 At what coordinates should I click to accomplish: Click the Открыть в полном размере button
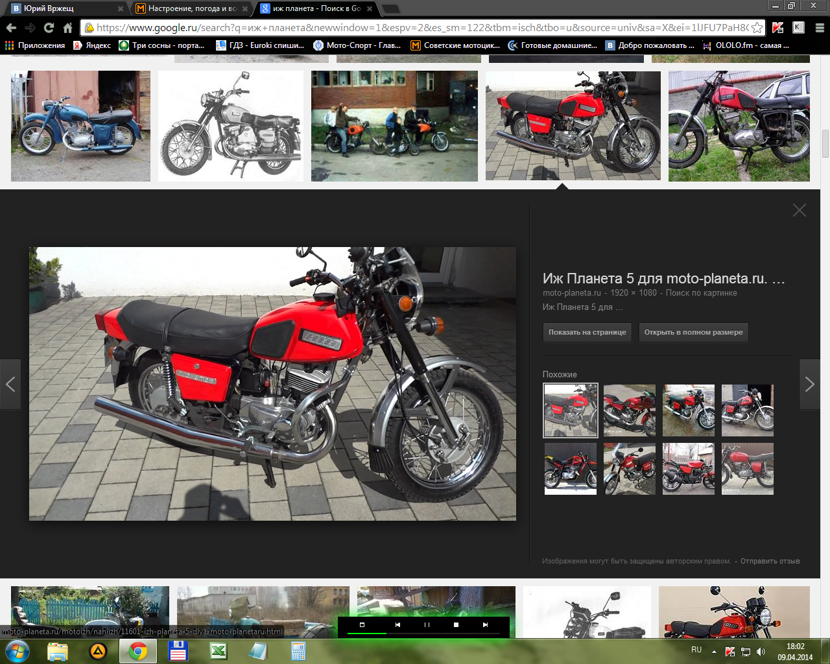[693, 332]
